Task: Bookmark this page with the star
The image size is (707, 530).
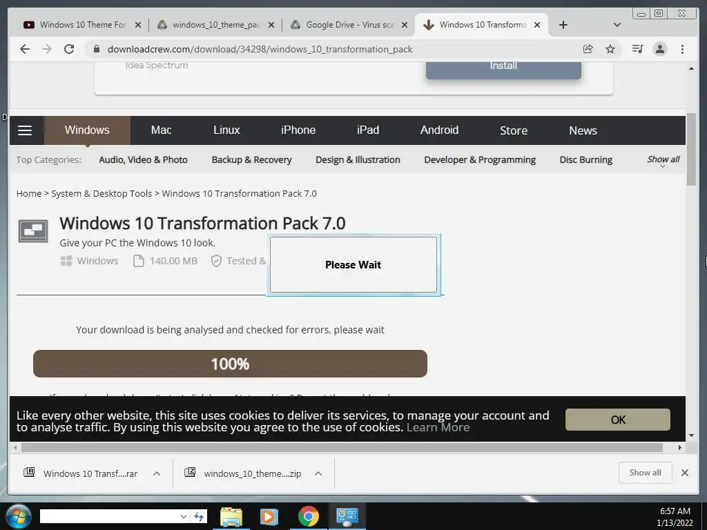Action: pyautogui.click(x=610, y=49)
